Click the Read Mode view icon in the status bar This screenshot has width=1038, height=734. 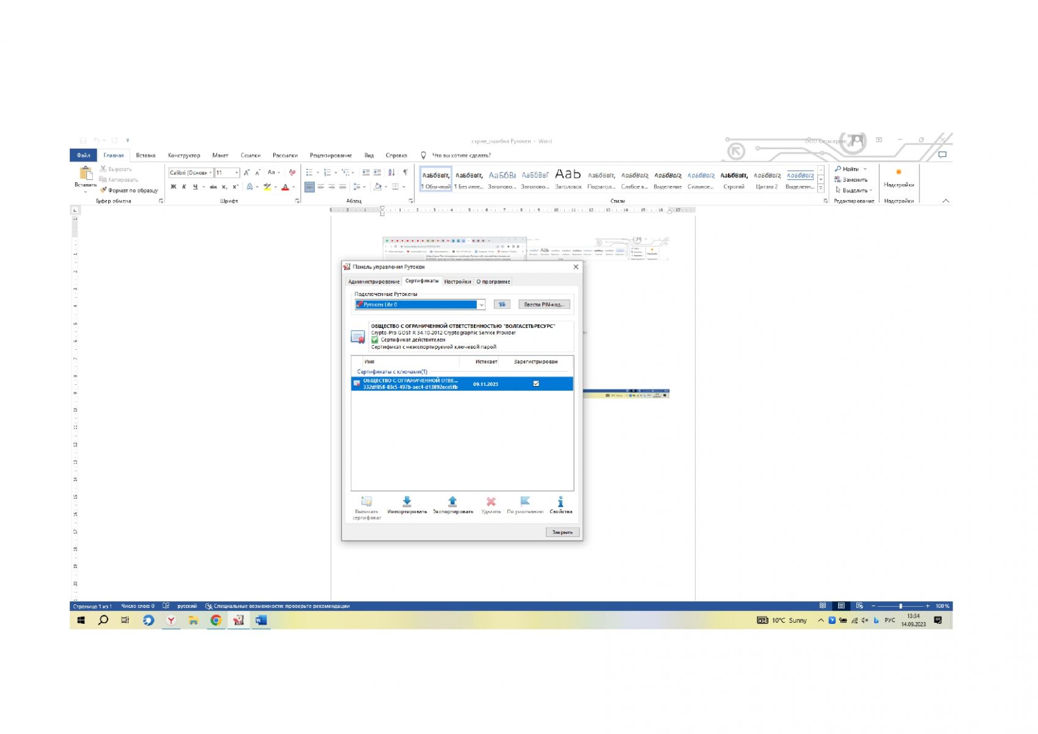point(823,606)
